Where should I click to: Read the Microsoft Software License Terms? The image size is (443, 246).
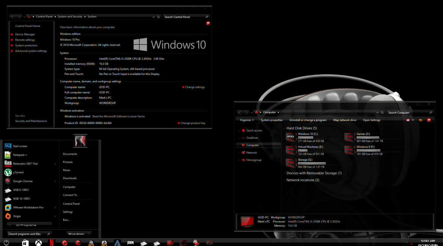[119, 116]
